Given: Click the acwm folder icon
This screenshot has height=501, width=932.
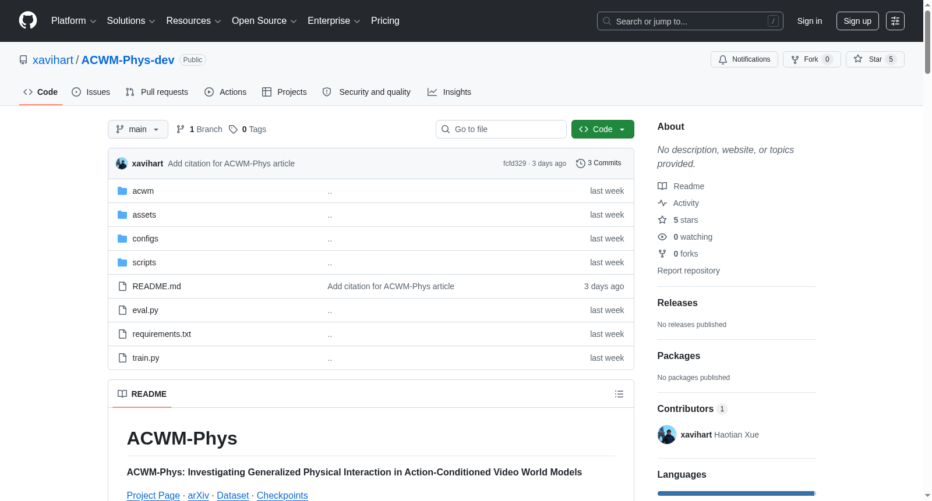Looking at the screenshot, I should (x=122, y=191).
